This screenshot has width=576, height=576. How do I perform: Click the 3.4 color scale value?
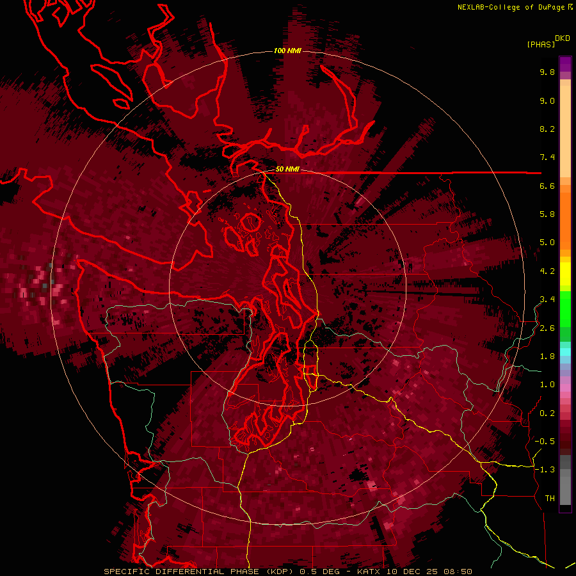tap(547, 300)
